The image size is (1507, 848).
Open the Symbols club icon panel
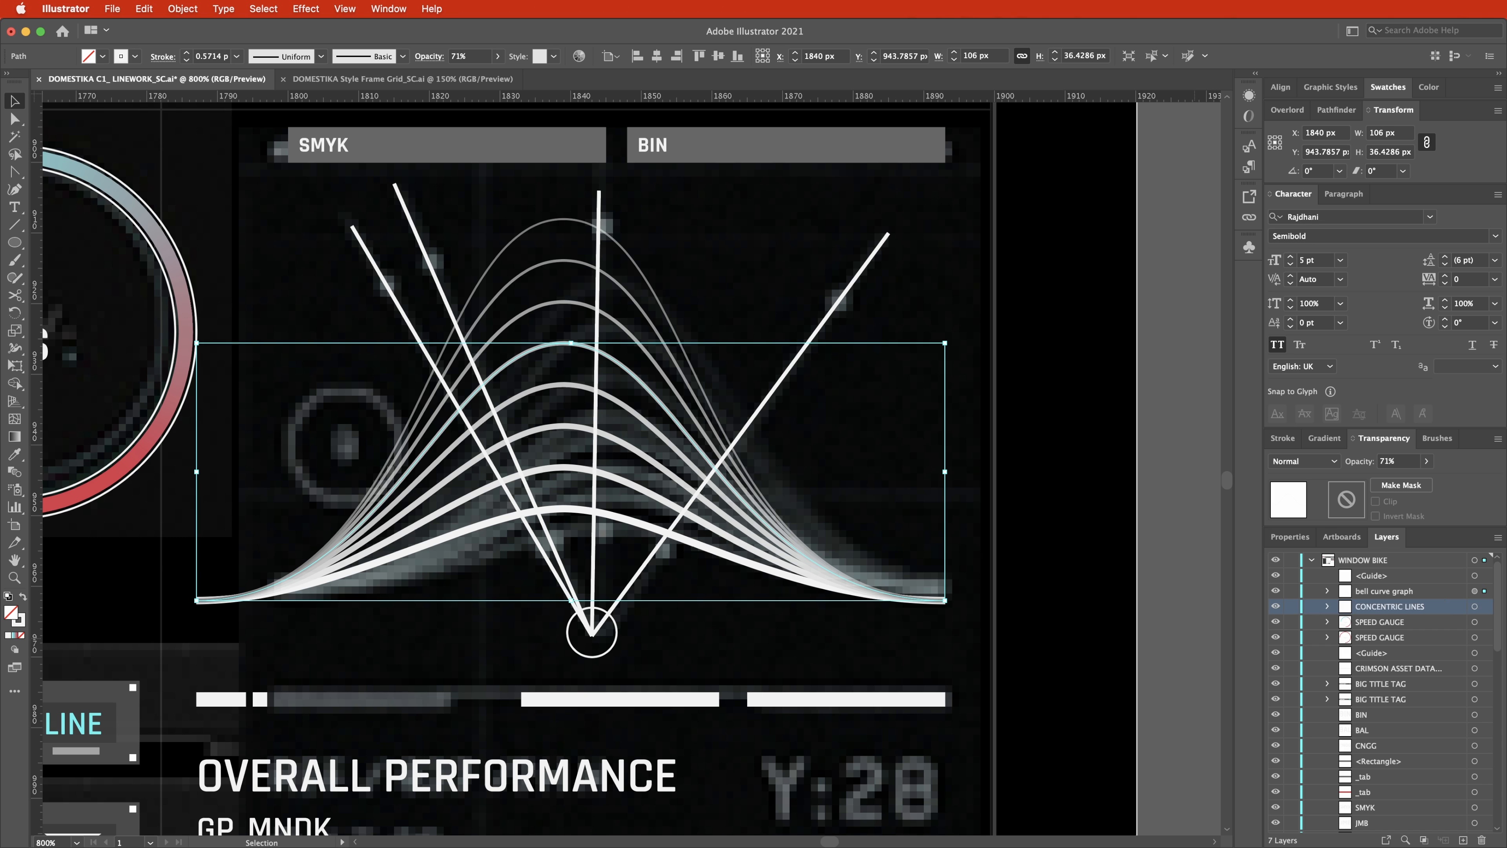[1249, 248]
